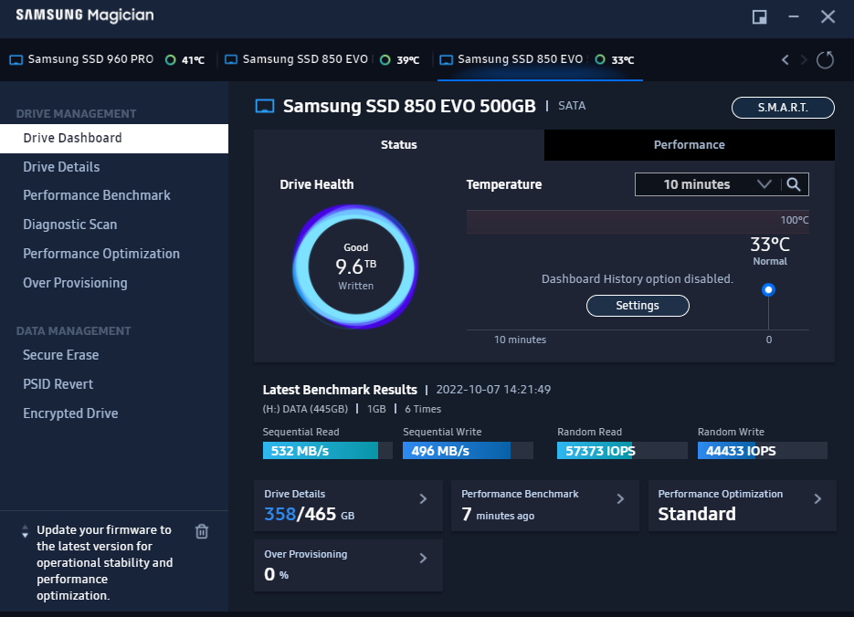Click the 33°C Normal temperature reading
The width and height of the screenshot is (854, 617).
tap(770, 250)
